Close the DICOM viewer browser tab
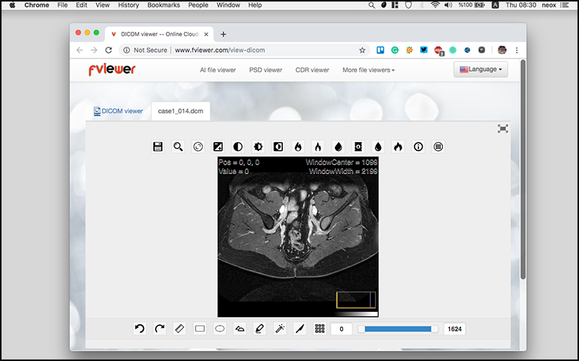 pos(206,34)
